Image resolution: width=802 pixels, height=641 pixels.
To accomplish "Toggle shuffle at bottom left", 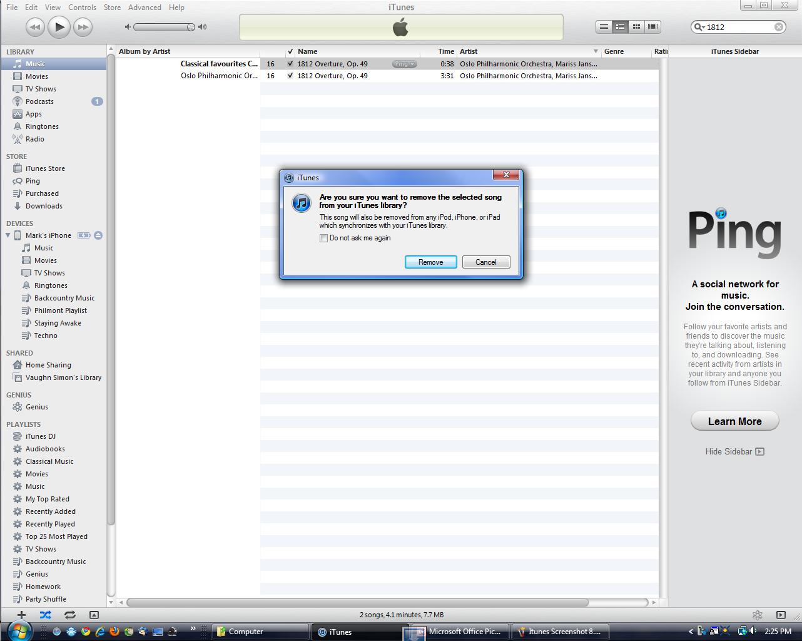I will 46,615.
